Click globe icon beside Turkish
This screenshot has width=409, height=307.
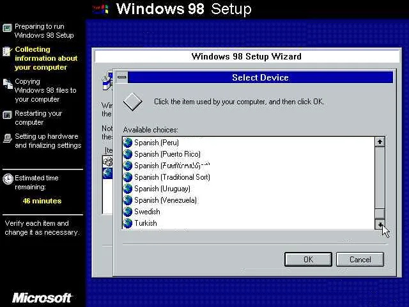pos(128,223)
